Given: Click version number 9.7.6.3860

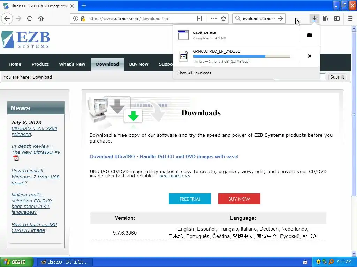Looking at the screenshot, I should point(125,233).
